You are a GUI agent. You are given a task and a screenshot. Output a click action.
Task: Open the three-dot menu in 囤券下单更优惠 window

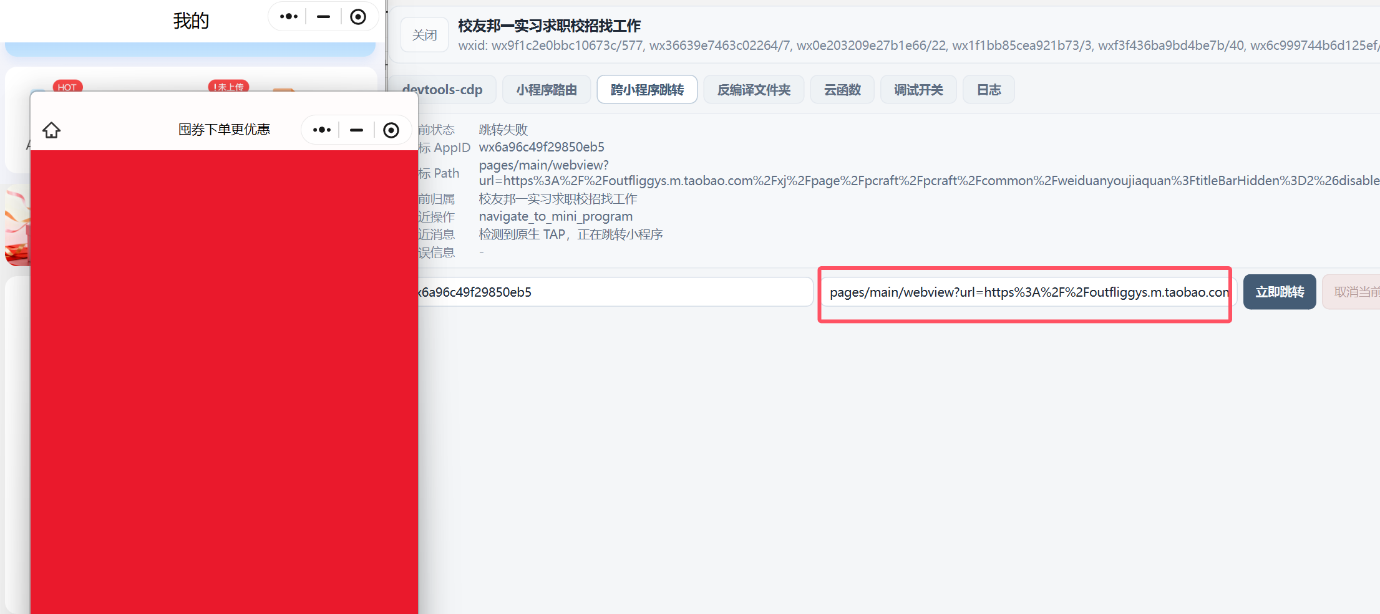[321, 130]
